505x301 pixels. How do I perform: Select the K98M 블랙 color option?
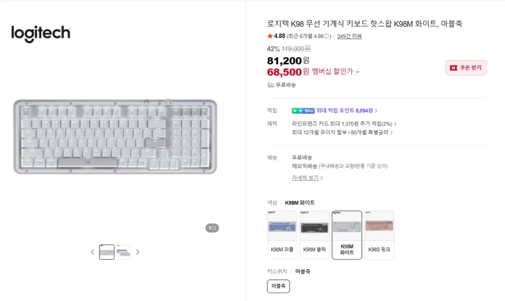coord(315,235)
